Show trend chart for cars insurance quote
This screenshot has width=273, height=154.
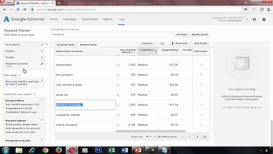(118, 85)
